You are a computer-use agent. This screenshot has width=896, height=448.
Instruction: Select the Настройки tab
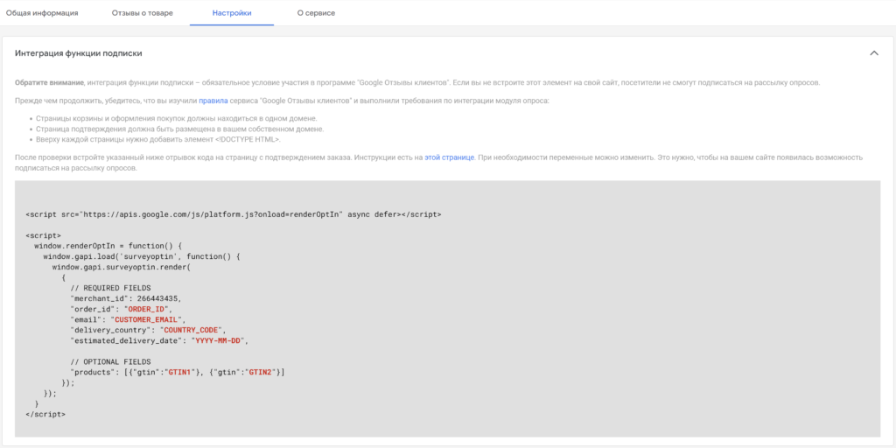[x=231, y=13]
